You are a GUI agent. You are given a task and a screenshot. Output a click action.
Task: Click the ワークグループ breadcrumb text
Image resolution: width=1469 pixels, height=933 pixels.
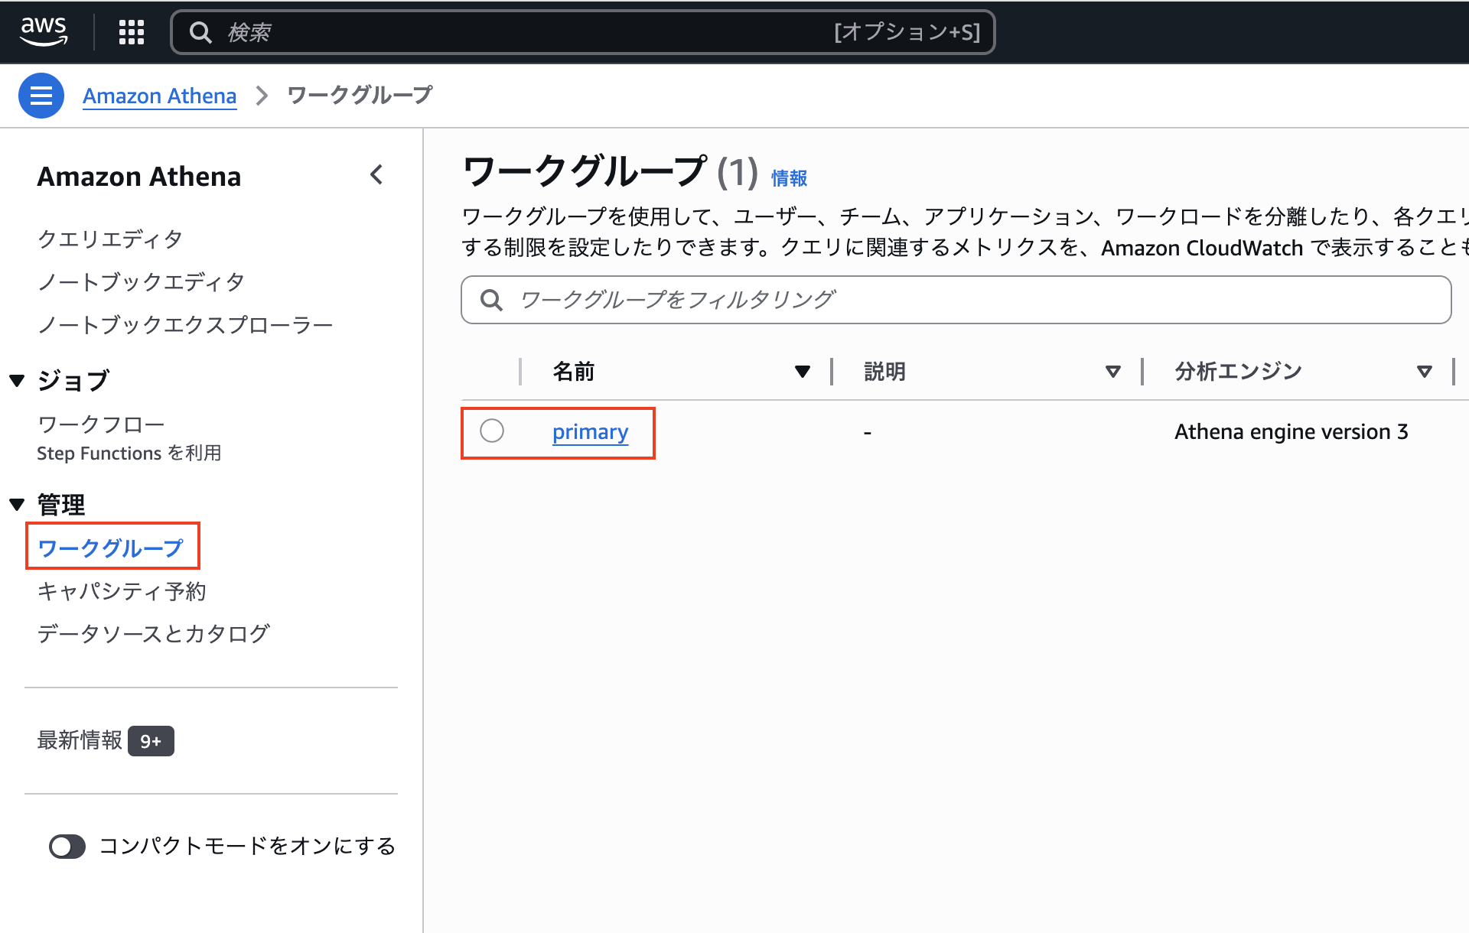click(360, 95)
